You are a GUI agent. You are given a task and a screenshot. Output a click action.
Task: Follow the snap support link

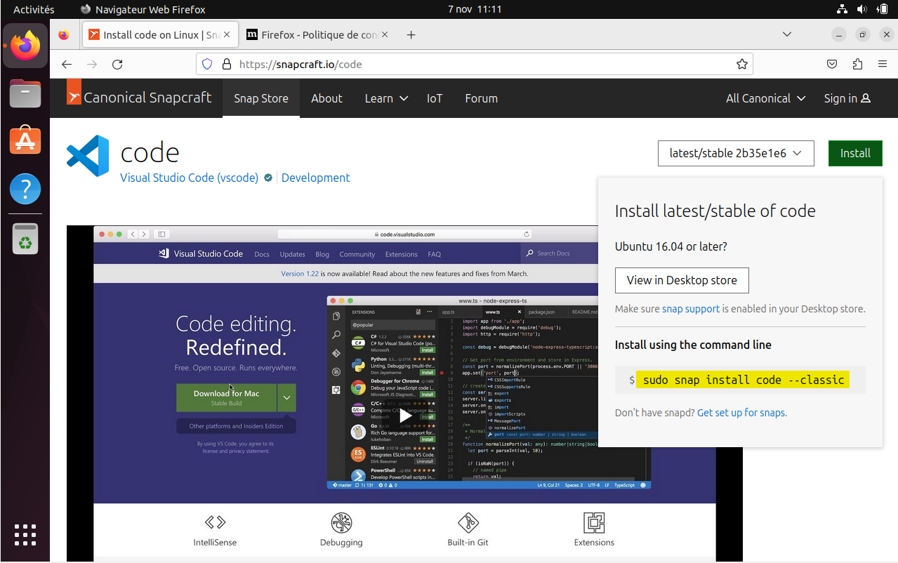pyautogui.click(x=690, y=309)
